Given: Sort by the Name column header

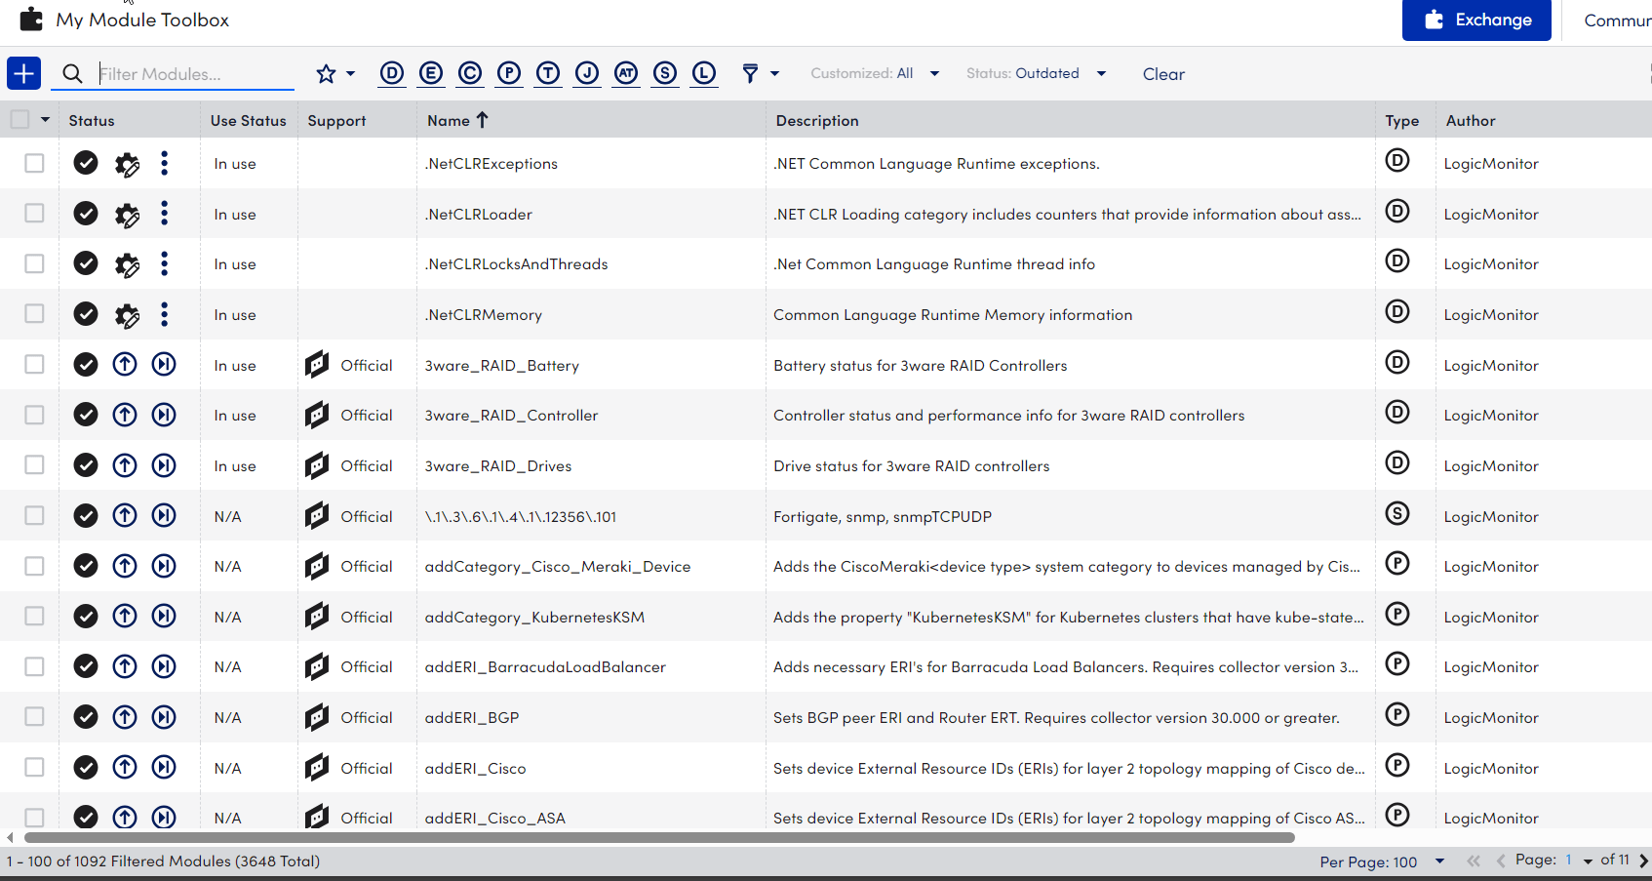Looking at the screenshot, I should 457,120.
